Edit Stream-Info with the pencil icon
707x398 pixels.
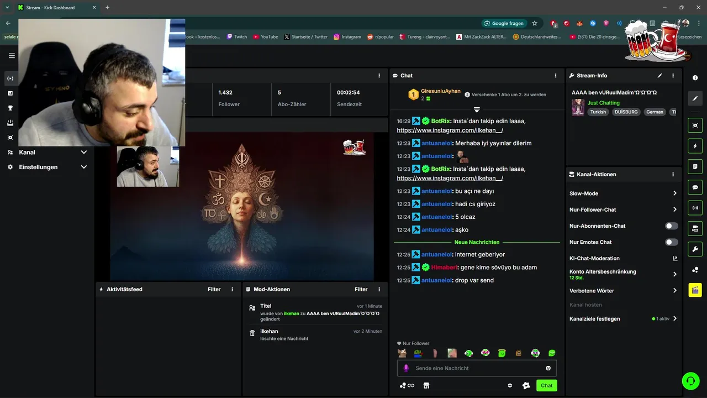(x=659, y=76)
